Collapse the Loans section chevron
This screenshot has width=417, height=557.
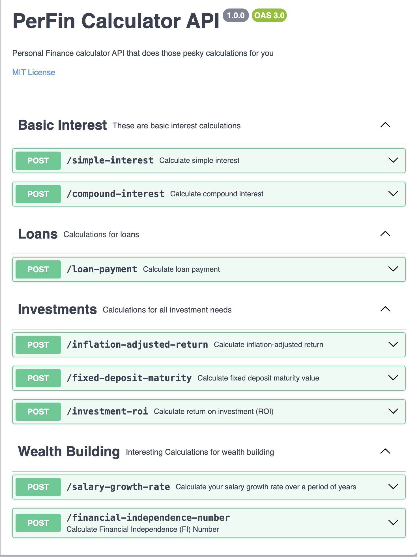click(x=385, y=234)
